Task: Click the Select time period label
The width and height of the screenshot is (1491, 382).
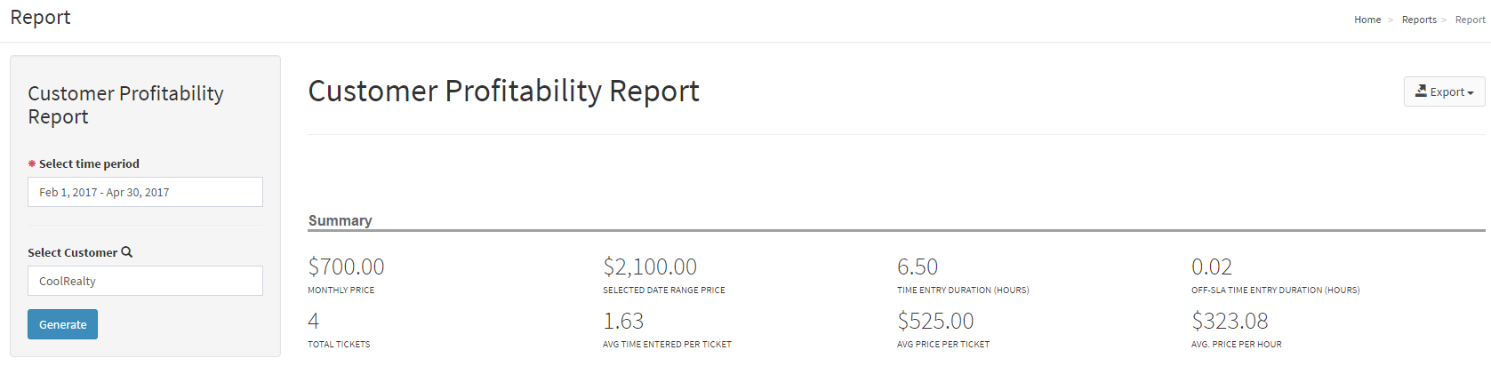Action: [89, 163]
